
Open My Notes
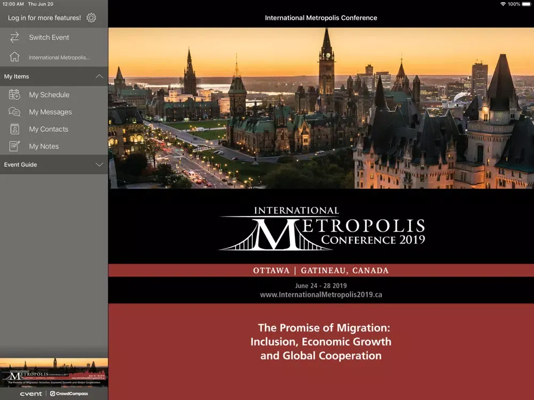click(x=54, y=146)
